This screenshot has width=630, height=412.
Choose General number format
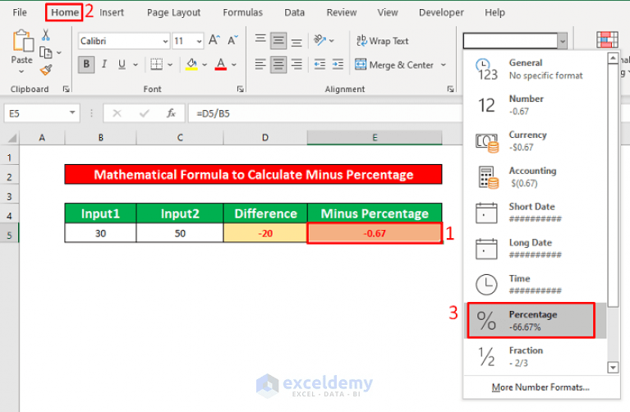(x=536, y=69)
